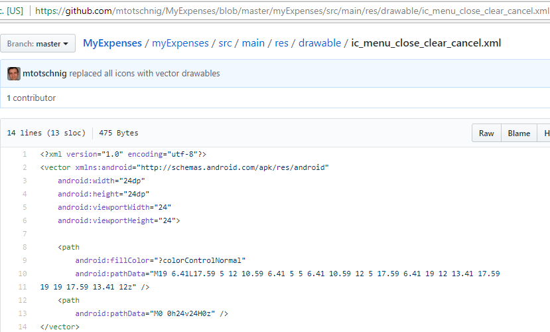Click android:viewportHeight="24" line
This screenshot has height=332, width=550.
[x=119, y=220]
